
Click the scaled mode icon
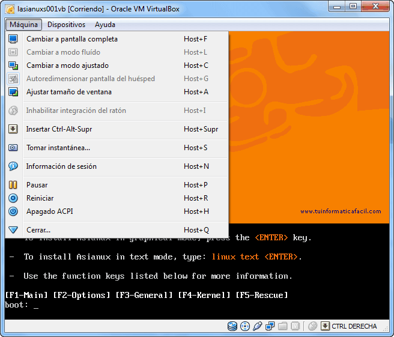coord(13,65)
